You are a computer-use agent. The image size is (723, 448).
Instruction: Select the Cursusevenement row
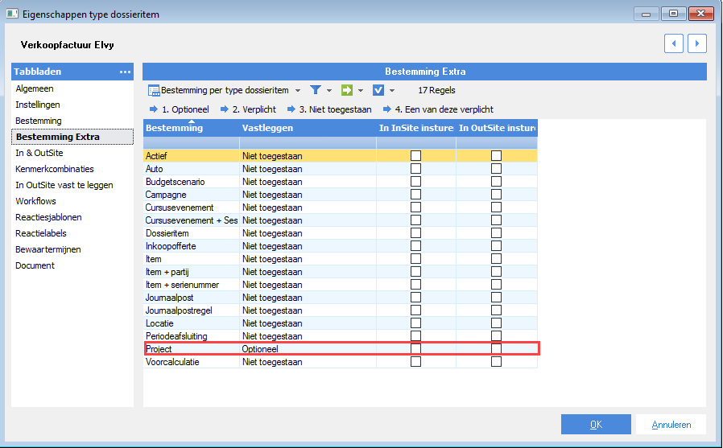(x=341, y=208)
